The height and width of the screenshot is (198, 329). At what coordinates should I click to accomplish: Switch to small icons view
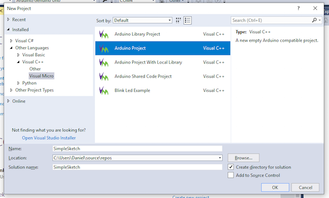[x=178, y=20]
